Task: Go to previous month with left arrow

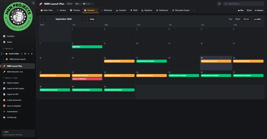Action: 44,19
